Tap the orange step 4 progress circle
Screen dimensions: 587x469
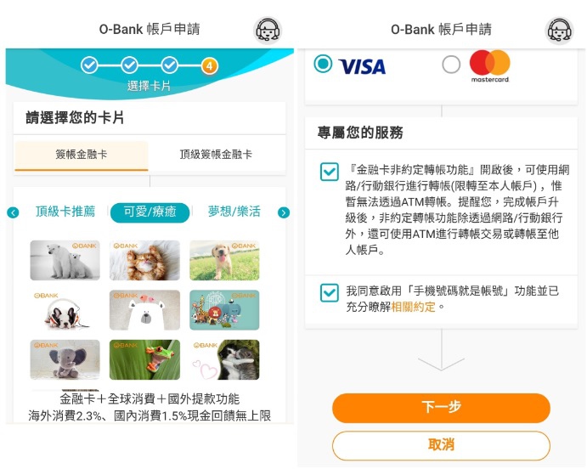pyautogui.click(x=210, y=66)
